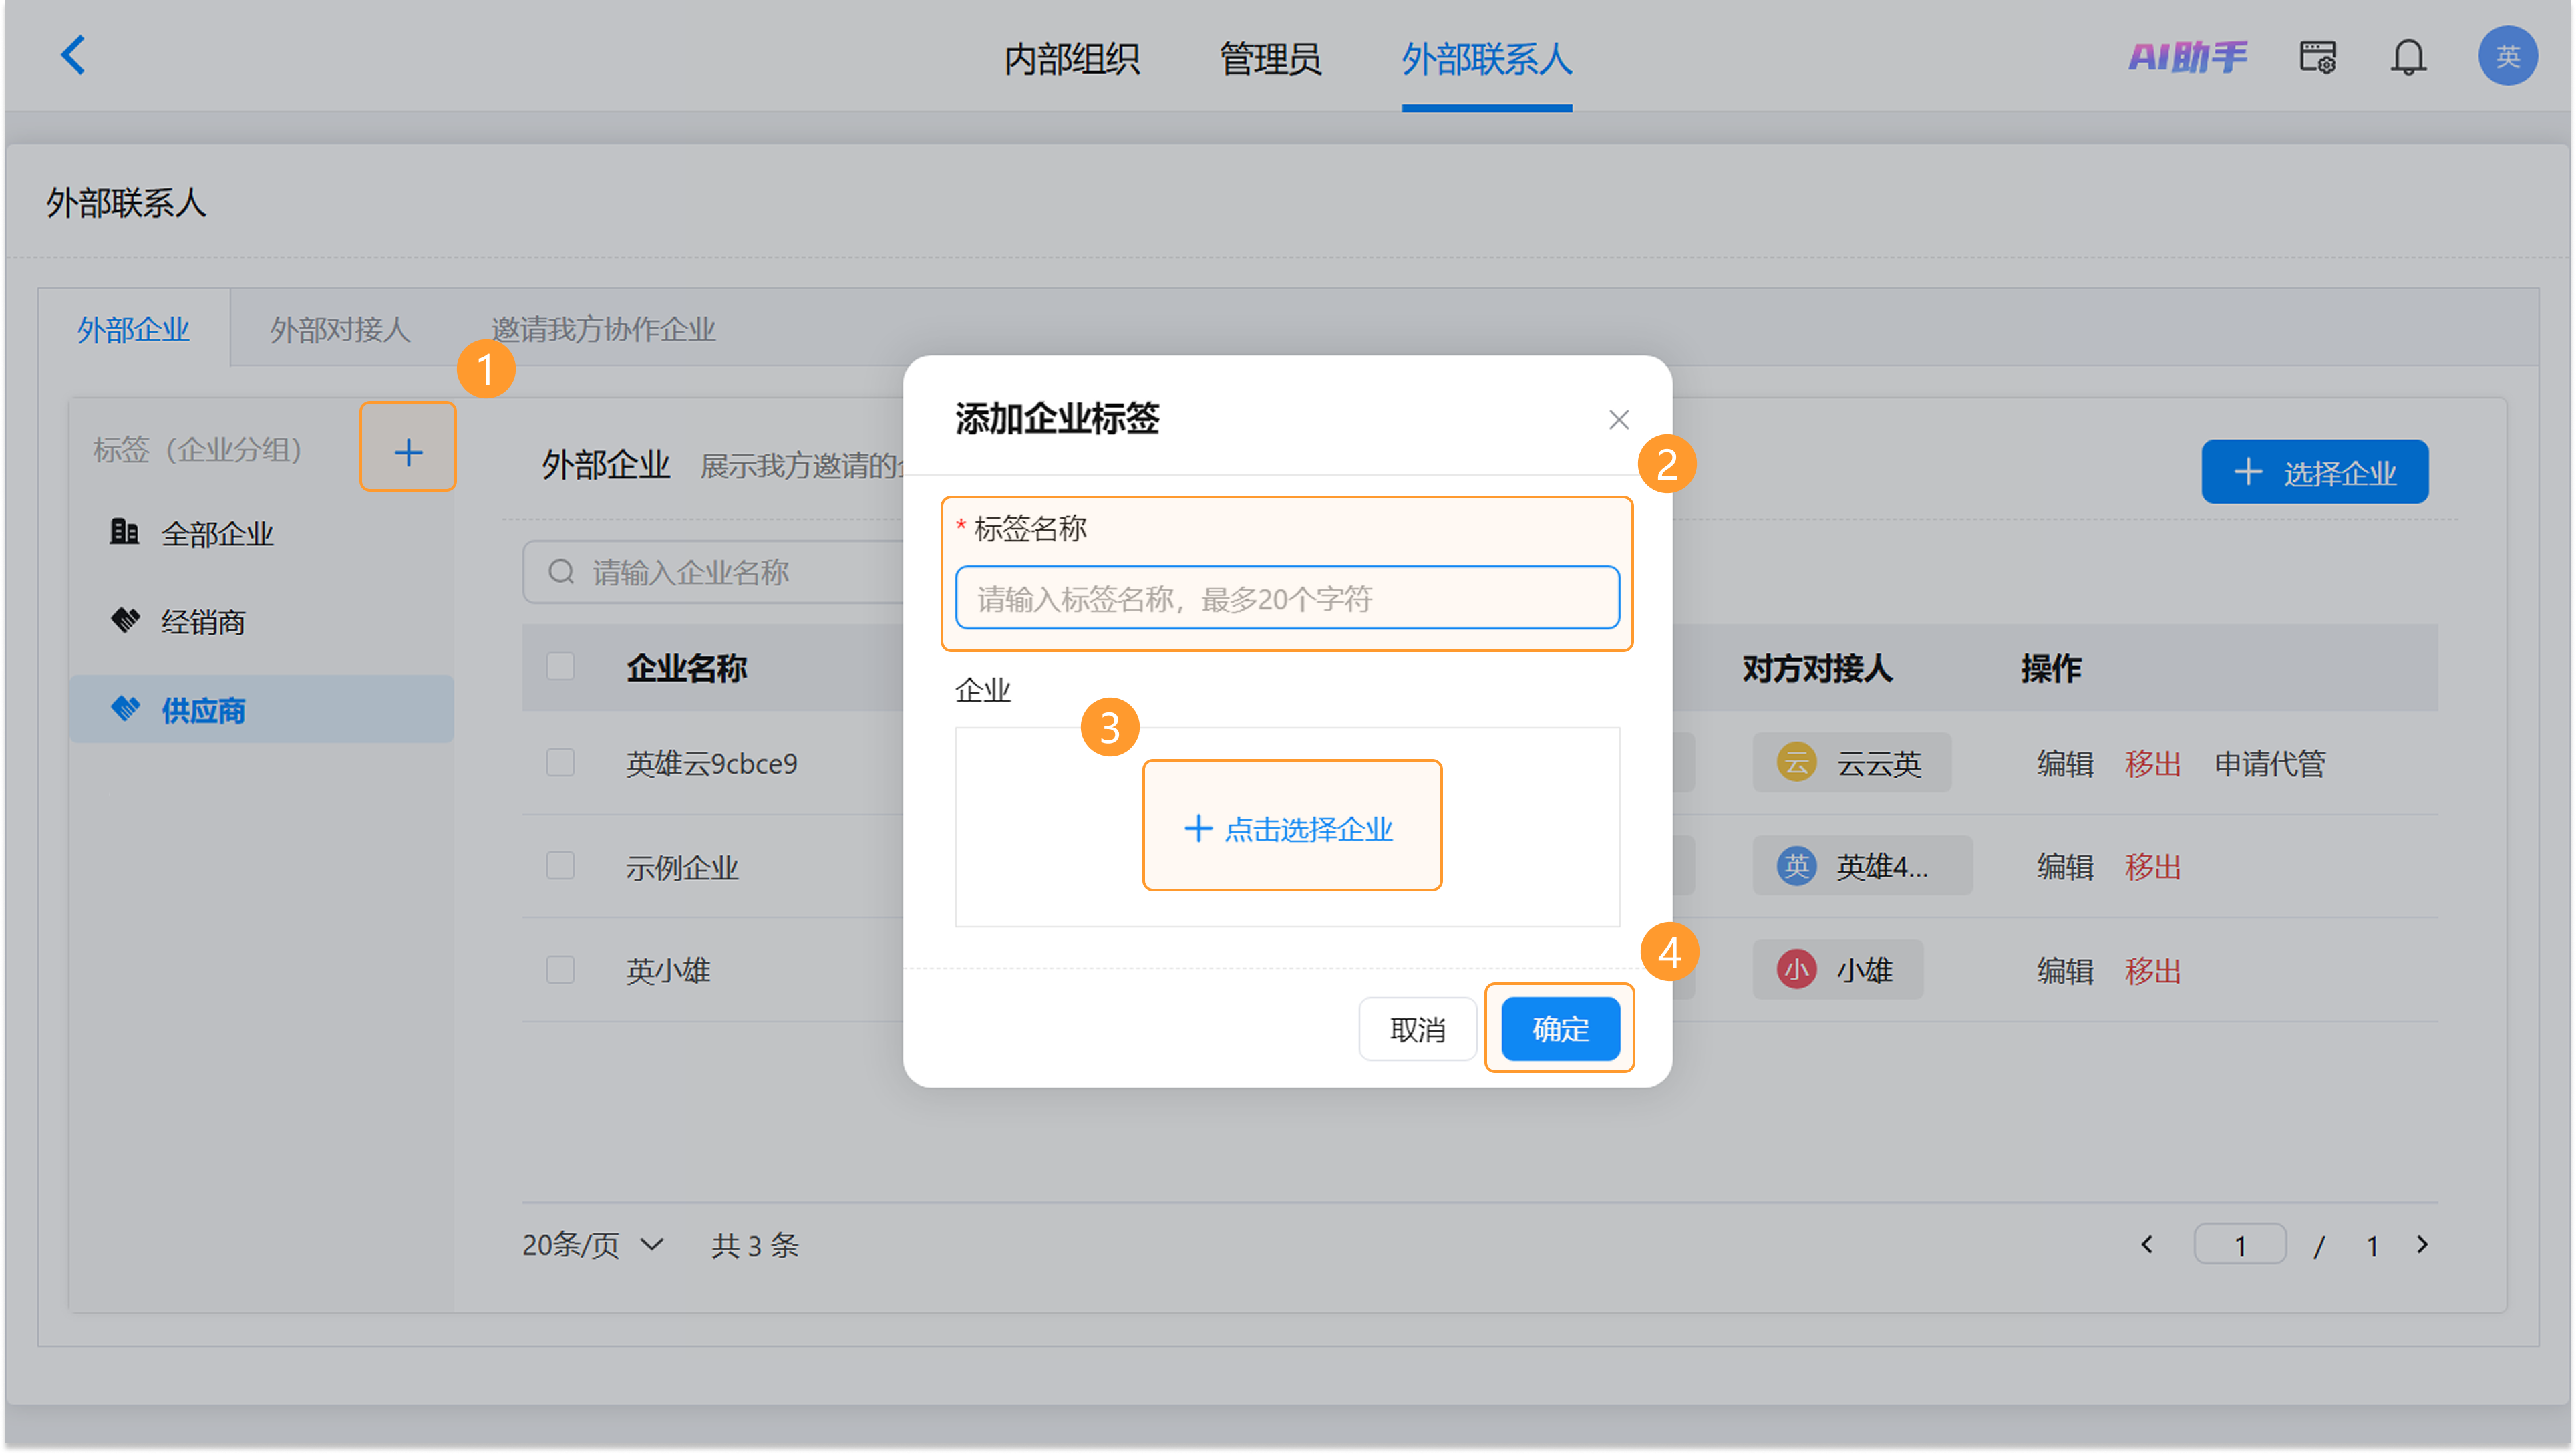Screen dimensions: 2576x1454
Task: Click the search magnifier icon
Action: (x=561, y=572)
